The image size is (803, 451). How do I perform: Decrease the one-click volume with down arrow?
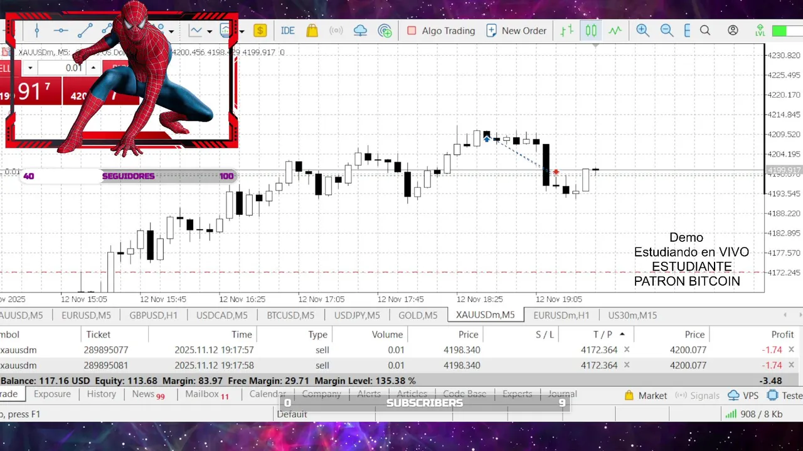29,68
